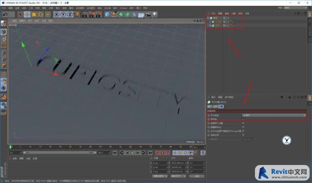Switch to the Basic tab in attributes

click(x=210, y=107)
